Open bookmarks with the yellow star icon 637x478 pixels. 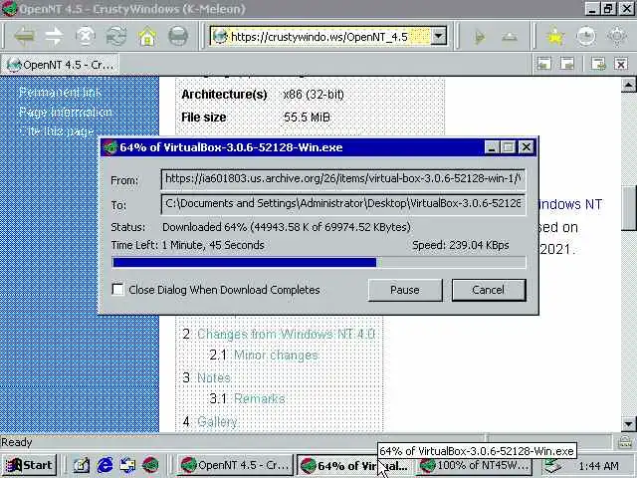click(x=555, y=37)
